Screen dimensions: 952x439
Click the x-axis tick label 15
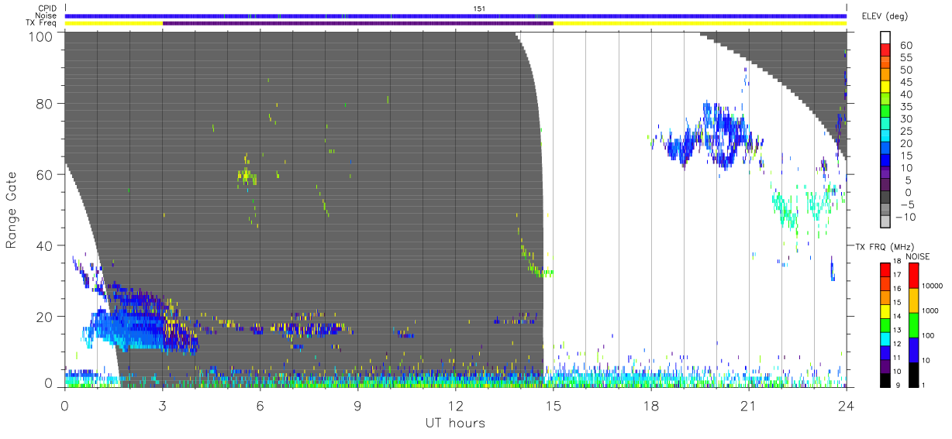point(554,406)
